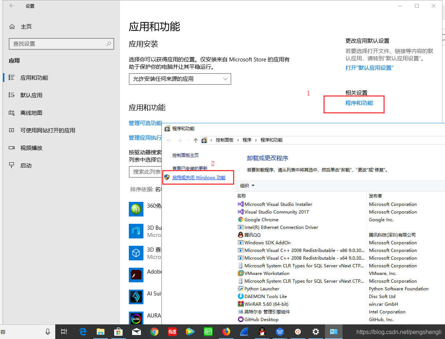Click the back arrow in 程序和功能 window
Viewport: 445px width, 339px height.
(x=169, y=140)
